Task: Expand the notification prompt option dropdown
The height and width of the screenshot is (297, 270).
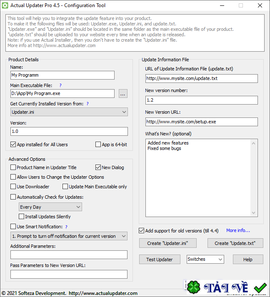Action: pyautogui.click(x=69, y=236)
